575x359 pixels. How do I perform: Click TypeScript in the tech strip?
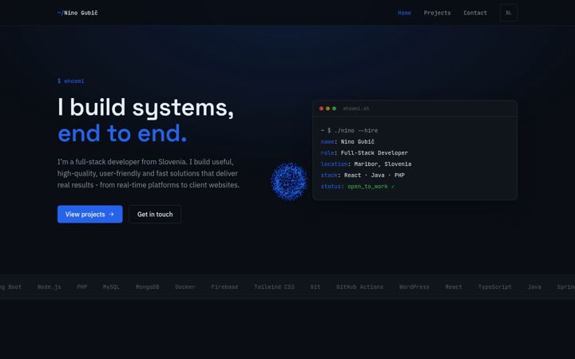tap(494, 287)
